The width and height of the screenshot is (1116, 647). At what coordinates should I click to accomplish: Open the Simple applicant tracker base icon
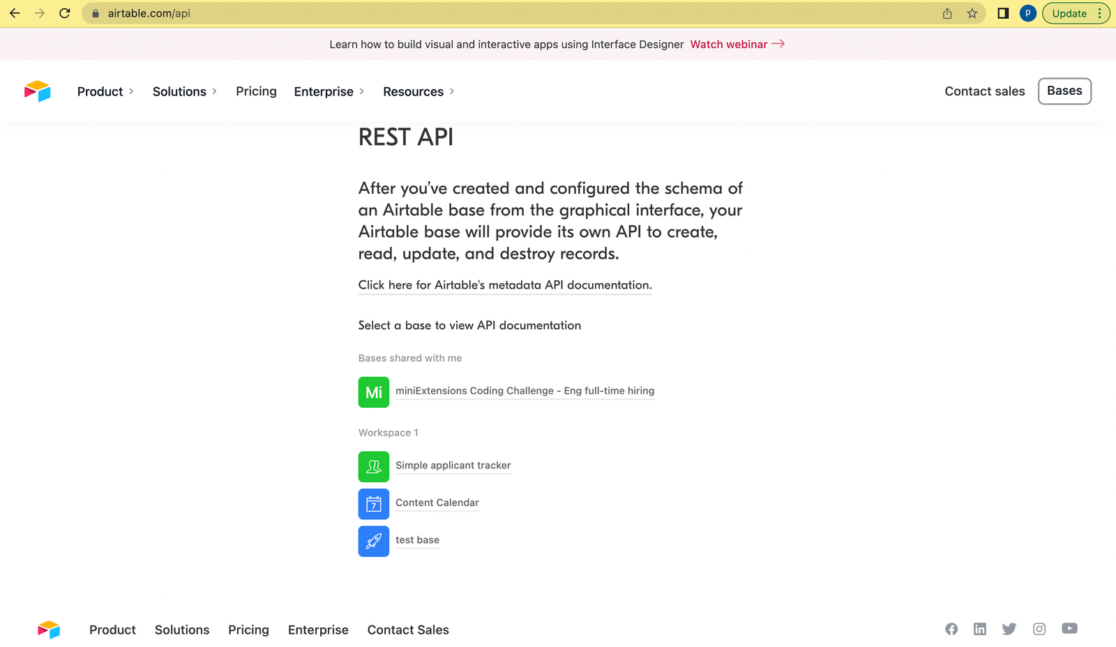pos(374,466)
